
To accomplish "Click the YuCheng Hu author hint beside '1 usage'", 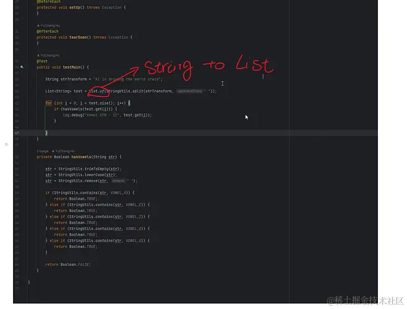I will pyautogui.click(x=63, y=151).
